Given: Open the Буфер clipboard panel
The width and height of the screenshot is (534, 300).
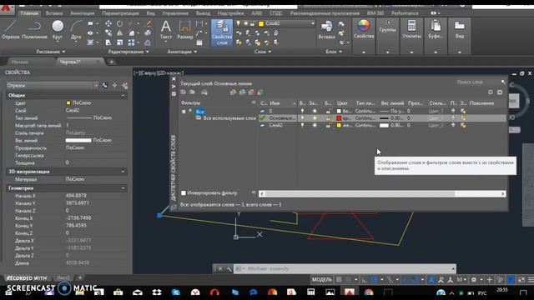Looking at the screenshot, I should coord(436,29).
